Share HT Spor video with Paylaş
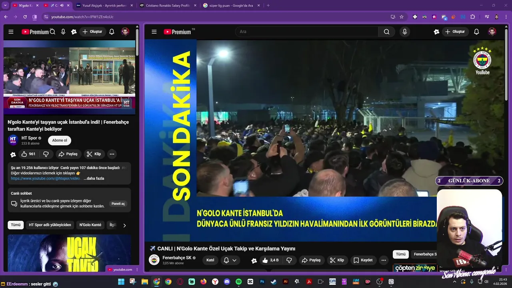This screenshot has width=512, height=288. [68, 154]
